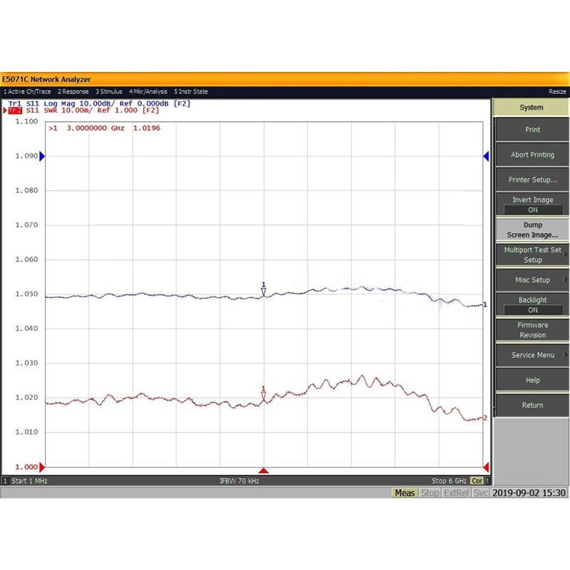Open the Dump Screen Image menu
The width and height of the screenshot is (570, 570).
click(x=532, y=229)
